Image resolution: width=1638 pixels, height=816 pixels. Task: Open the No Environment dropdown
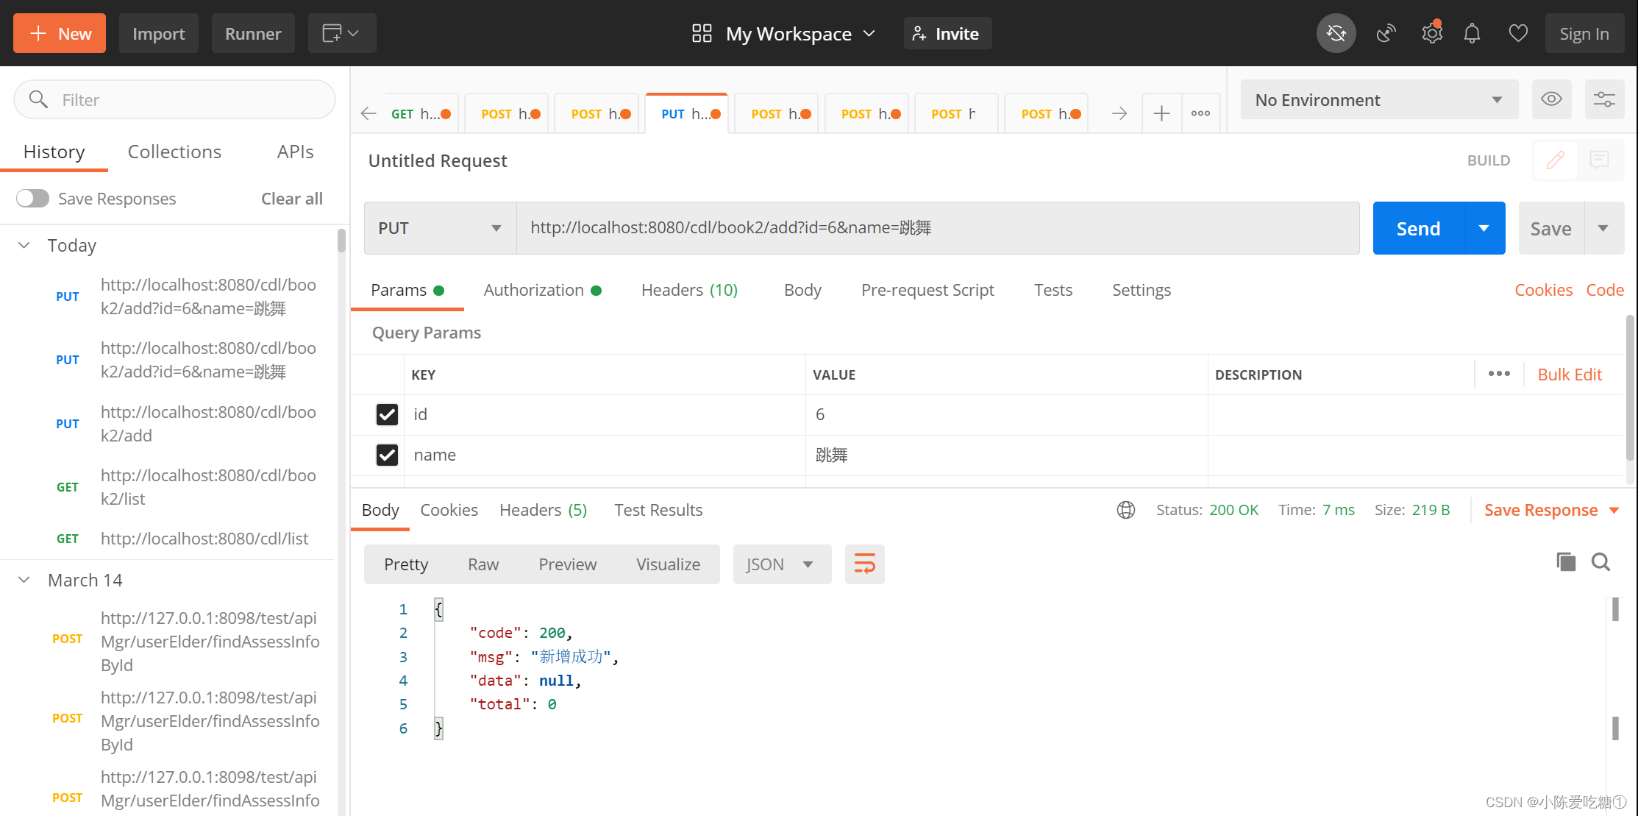(x=1379, y=99)
